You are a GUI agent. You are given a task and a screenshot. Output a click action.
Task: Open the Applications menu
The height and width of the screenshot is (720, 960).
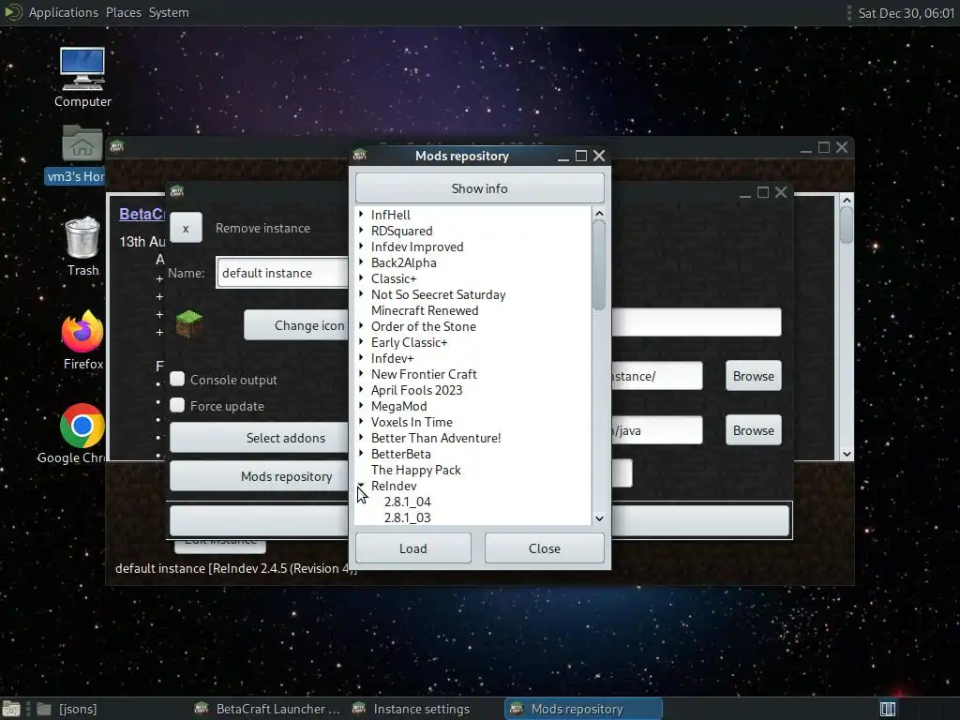coord(63,12)
